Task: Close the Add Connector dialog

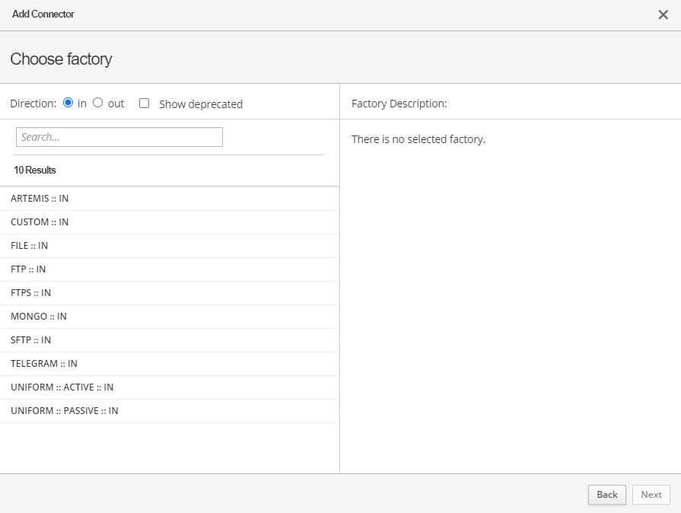Action: pos(663,14)
